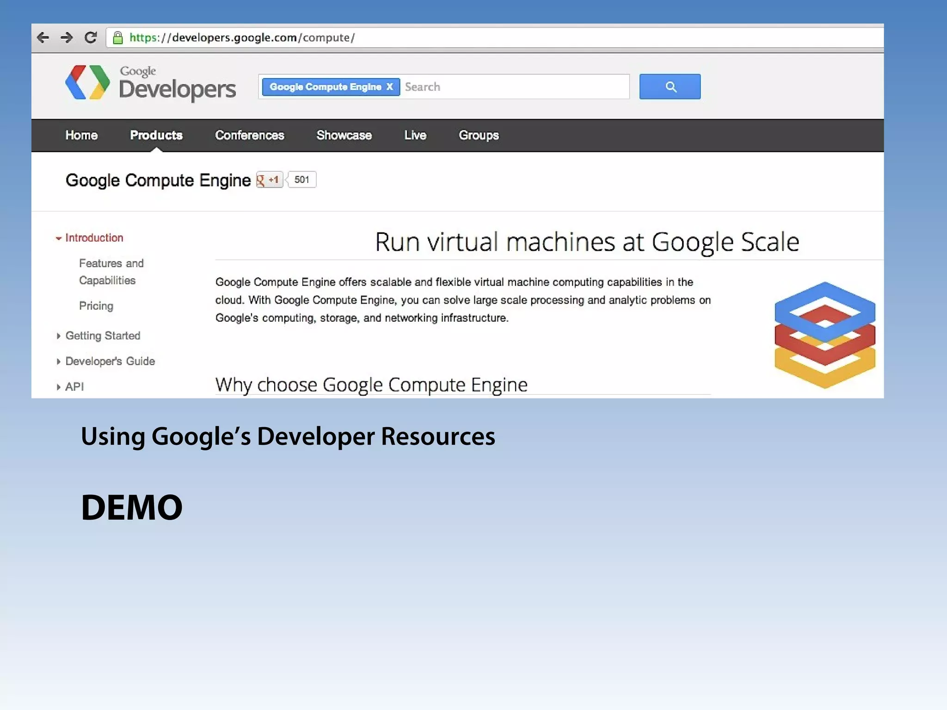The width and height of the screenshot is (947, 710).
Task: Click the blue magnifier search button
Action: 670,86
